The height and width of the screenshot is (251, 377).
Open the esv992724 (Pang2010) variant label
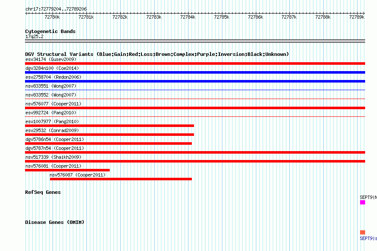tap(51, 113)
